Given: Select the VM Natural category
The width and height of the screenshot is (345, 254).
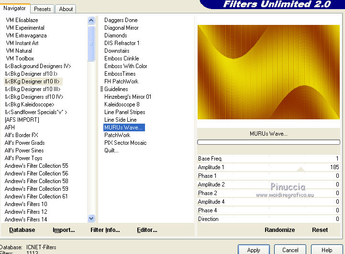Looking at the screenshot, I should pos(19,51).
